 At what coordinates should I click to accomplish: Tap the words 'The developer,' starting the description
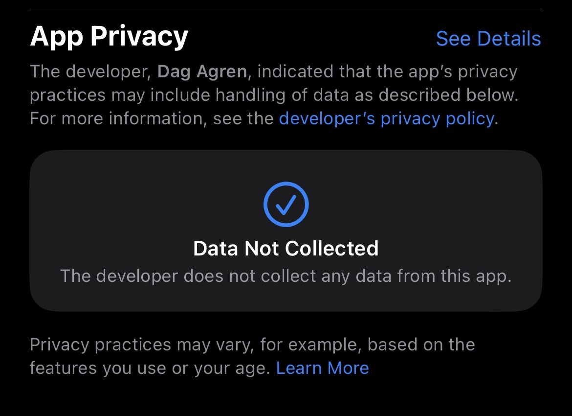click(x=90, y=71)
